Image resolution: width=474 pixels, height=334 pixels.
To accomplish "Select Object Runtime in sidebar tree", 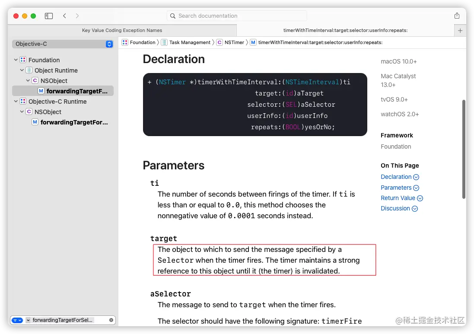I will [x=56, y=70].
